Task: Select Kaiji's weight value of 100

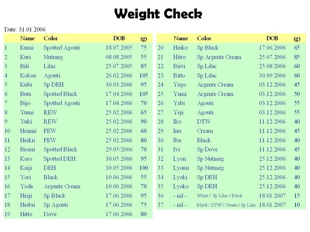Action: 143,168
